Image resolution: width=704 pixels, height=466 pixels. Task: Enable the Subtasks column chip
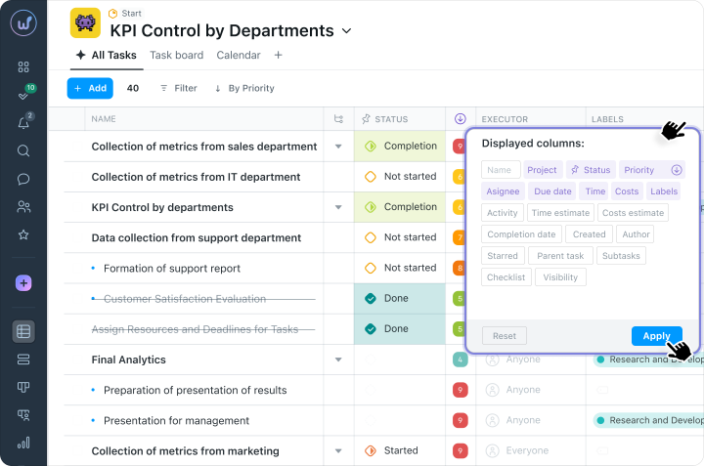(x=621, y=256)
